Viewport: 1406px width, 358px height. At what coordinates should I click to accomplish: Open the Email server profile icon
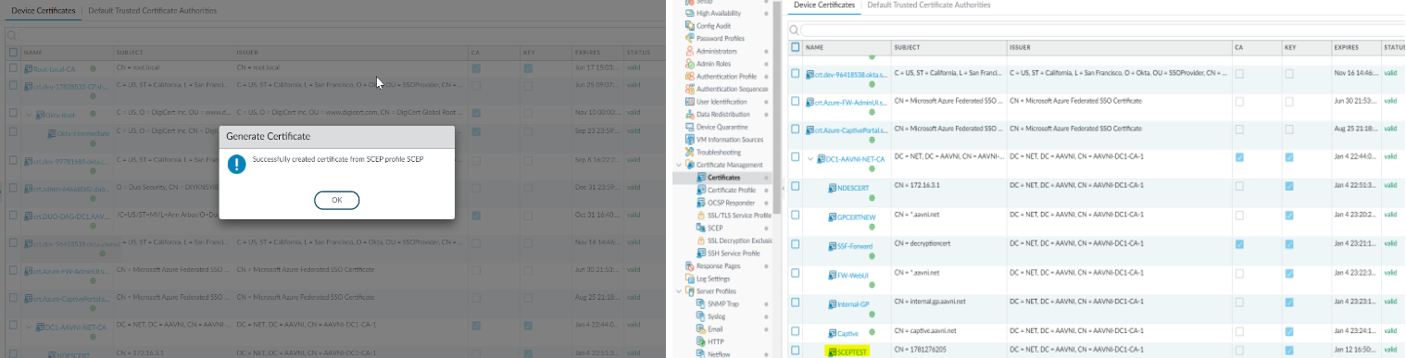(x=701, y=328)
